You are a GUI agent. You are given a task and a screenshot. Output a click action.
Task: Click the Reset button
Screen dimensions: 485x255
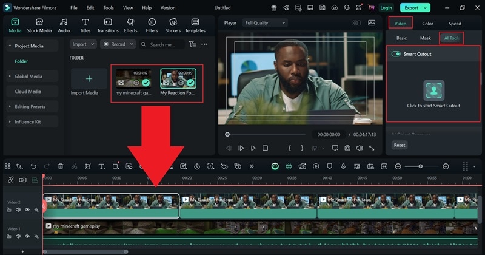click(x=400, y=145)
